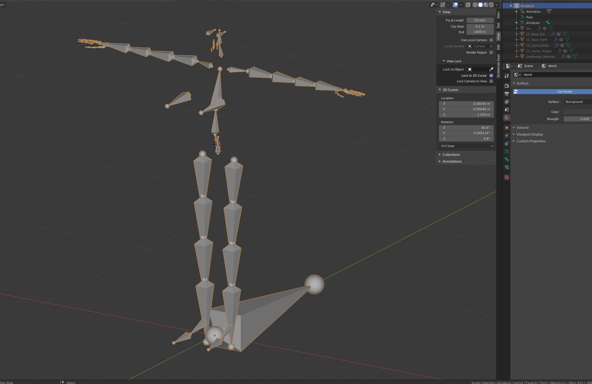Enable the Lock Camera to View checkbox
This screenshot has width=592, height=384.
[x=491, y=81]
